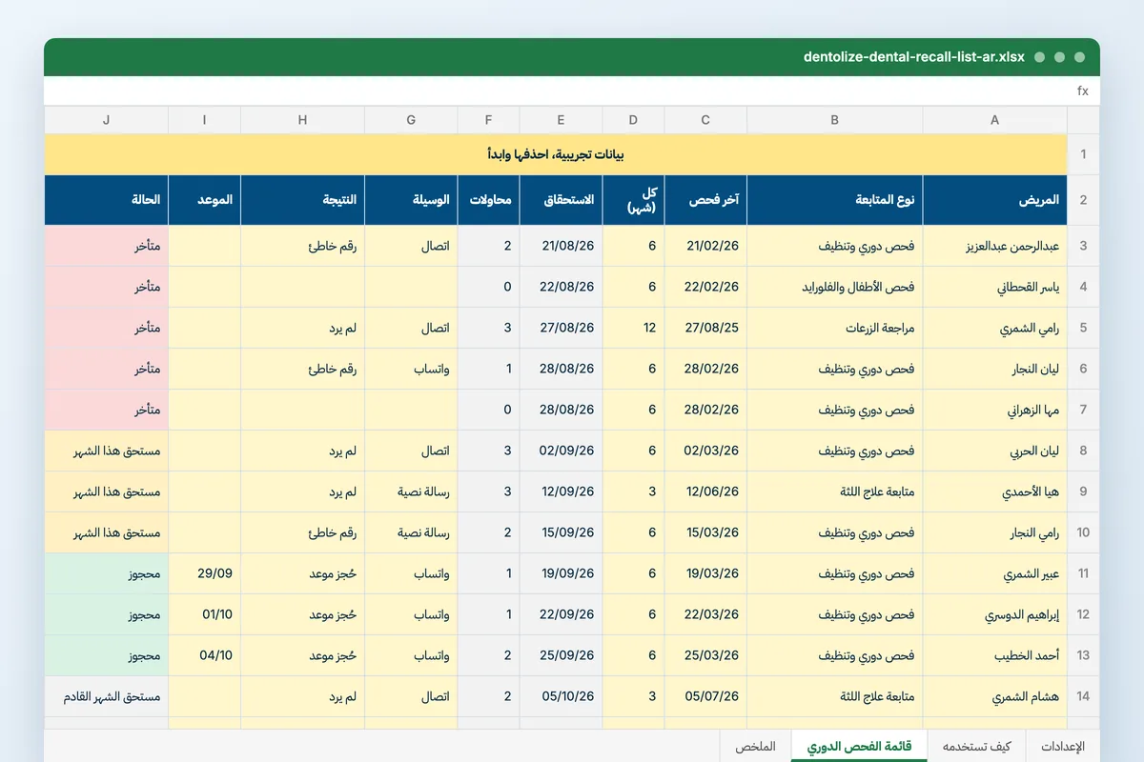Select patient cell أحمد الخطيب
This screenshot has height=762, width=1144.
994,655
